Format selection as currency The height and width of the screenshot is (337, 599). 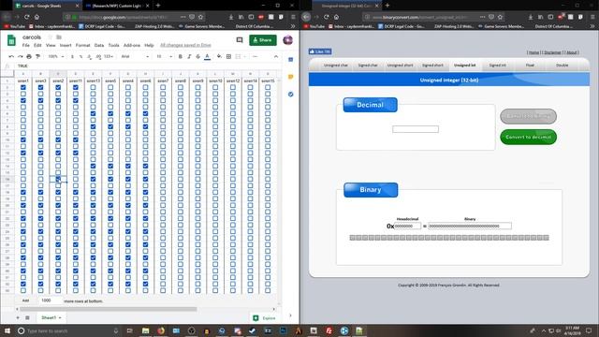pos(72,56)
